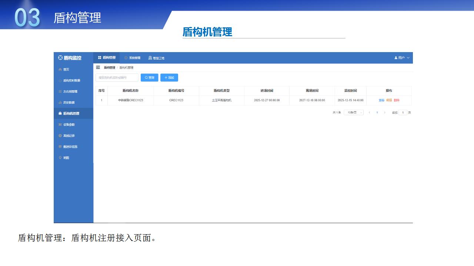474x266 pixels.
Task: Click the 盾构机管理 briefcase icon in sidebar
Action: (x=60, y=113)
